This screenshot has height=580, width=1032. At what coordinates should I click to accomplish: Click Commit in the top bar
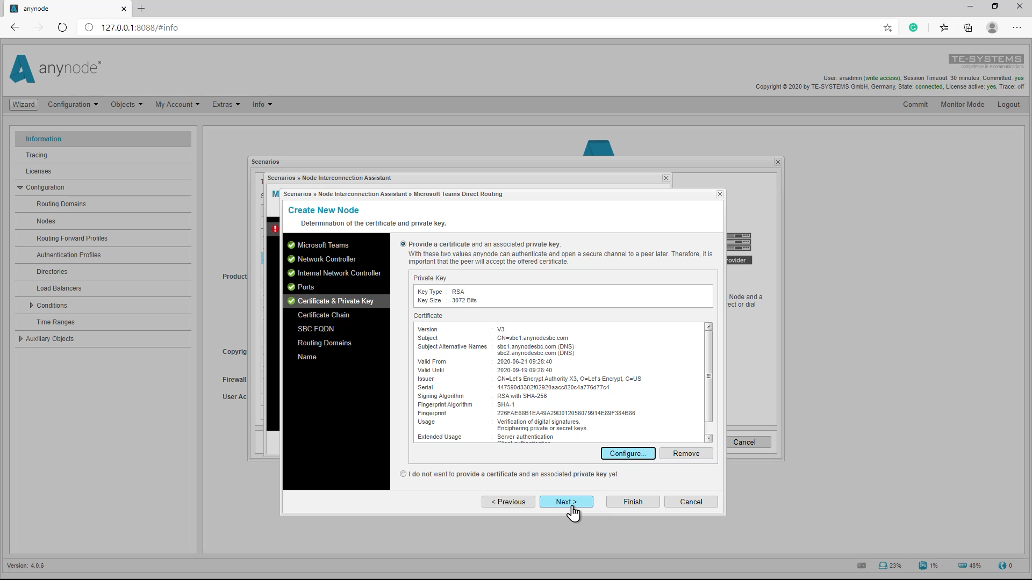915,104
